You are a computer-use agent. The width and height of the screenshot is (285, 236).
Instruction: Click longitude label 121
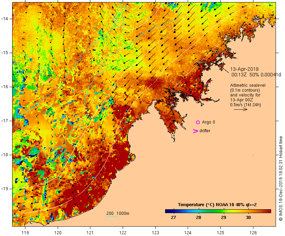[x=90, y=233]
